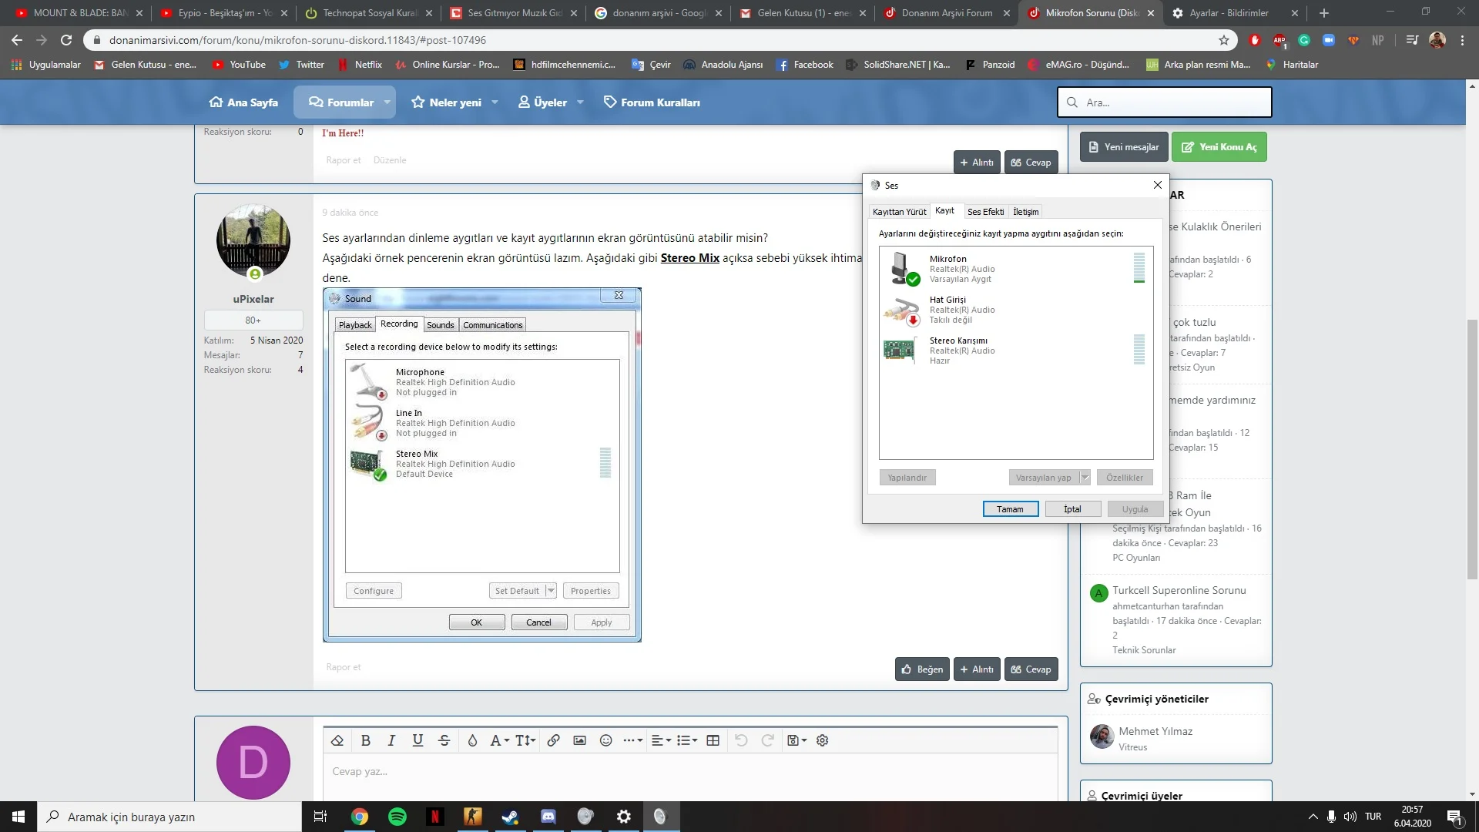Click the insert image icon in editor
Screen dimensions: 1479x832
pyautogui.click(x=579, y=740)
